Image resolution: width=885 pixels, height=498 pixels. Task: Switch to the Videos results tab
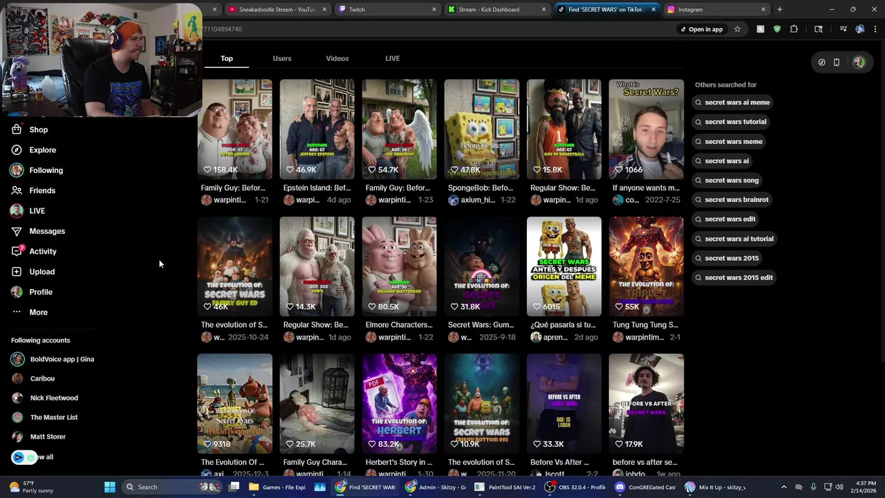[x=337, y=58]
